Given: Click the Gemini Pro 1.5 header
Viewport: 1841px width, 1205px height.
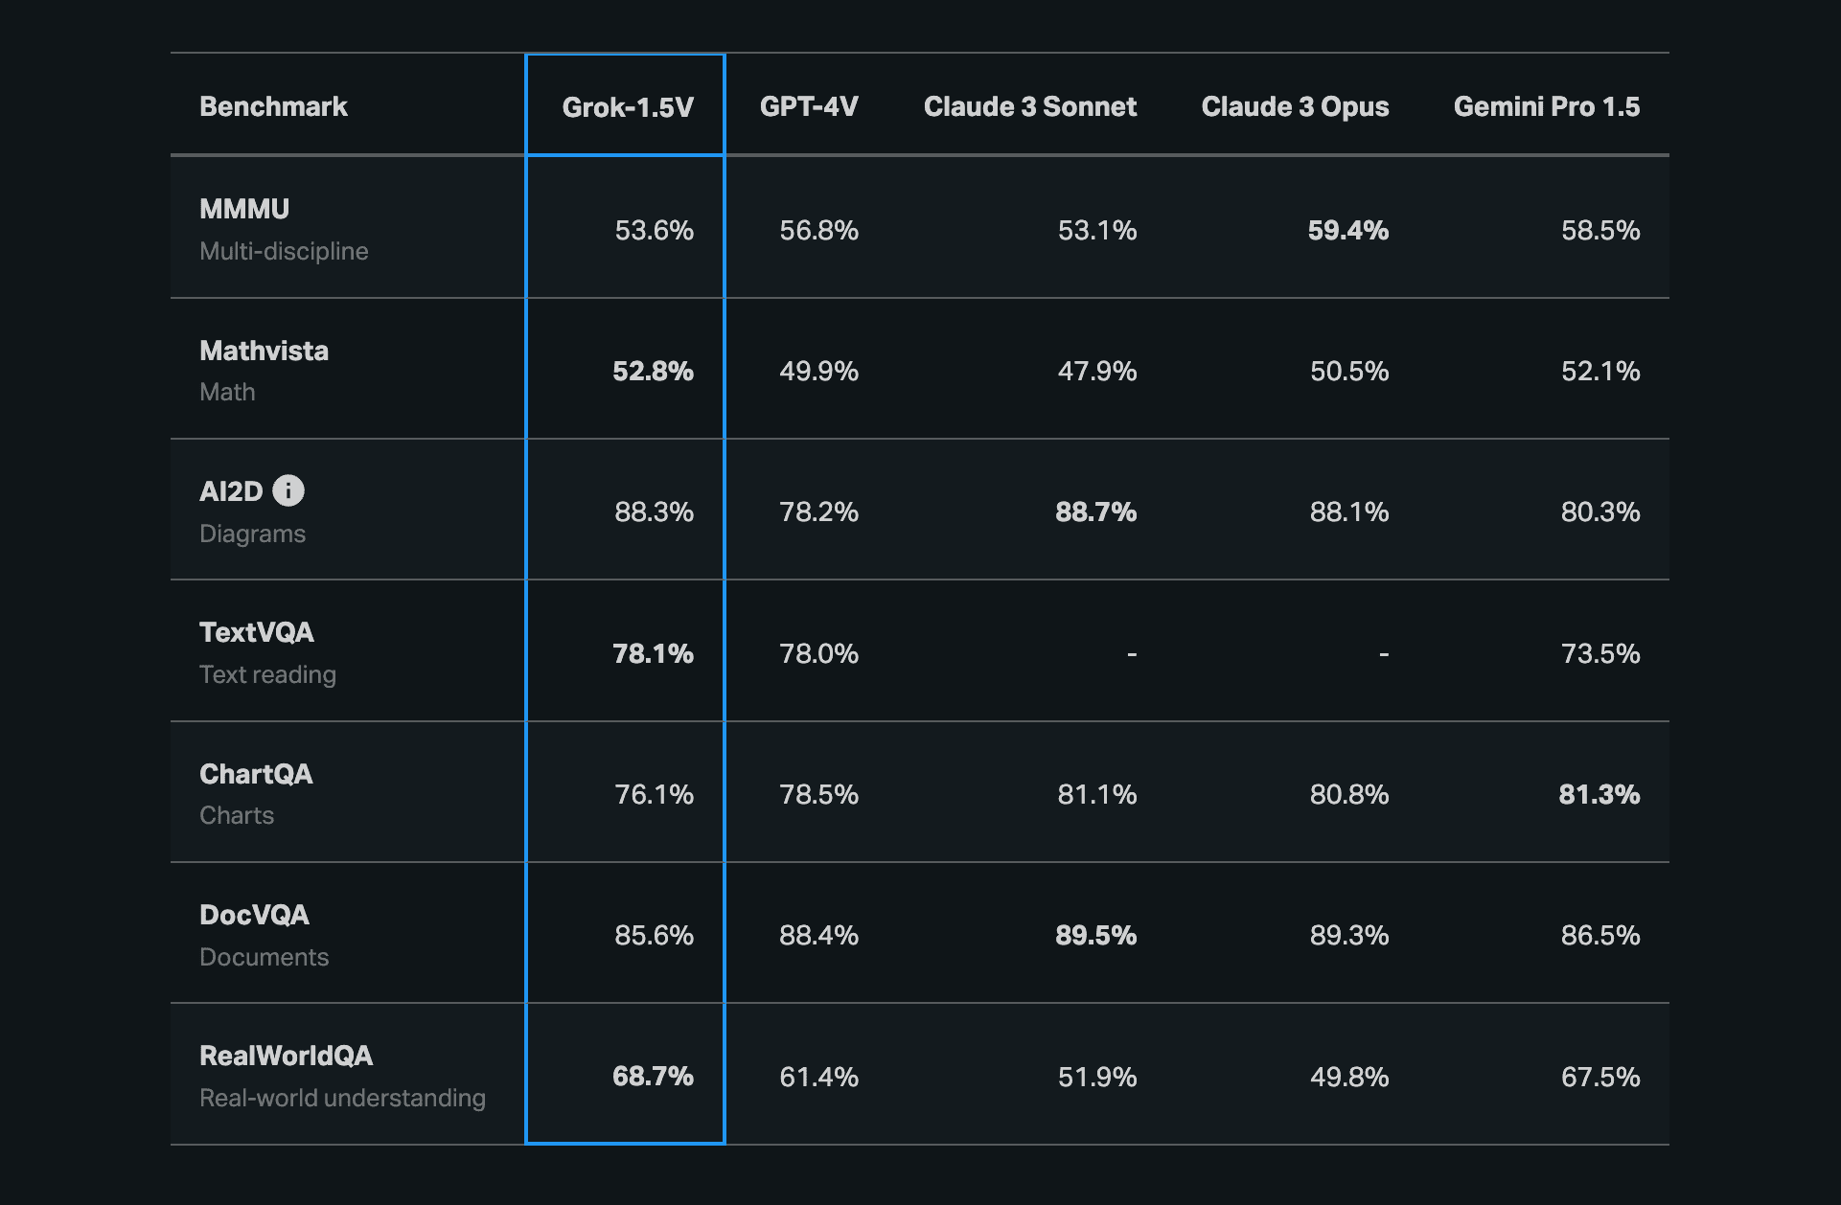Looking at the screenshot, I should pyautogui.click(x=1546, y=106).
